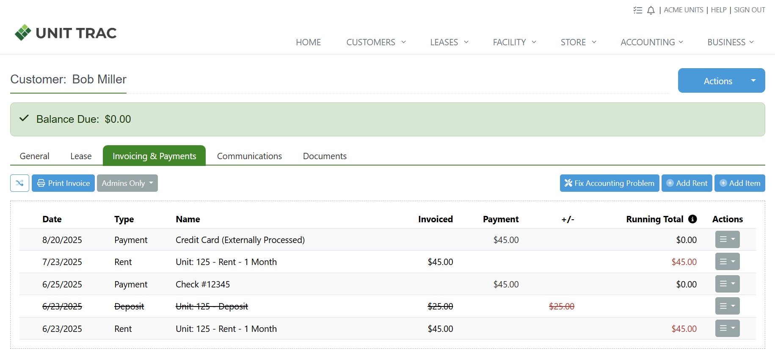Open the notifications bell icon
775x359 pixels.
tap(651, 10)
